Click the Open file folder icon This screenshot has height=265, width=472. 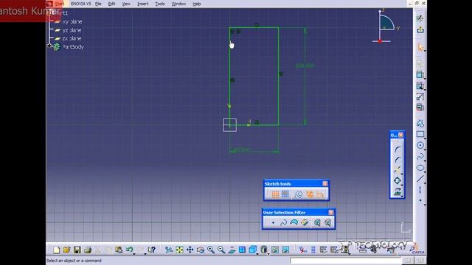click(66, 250)
